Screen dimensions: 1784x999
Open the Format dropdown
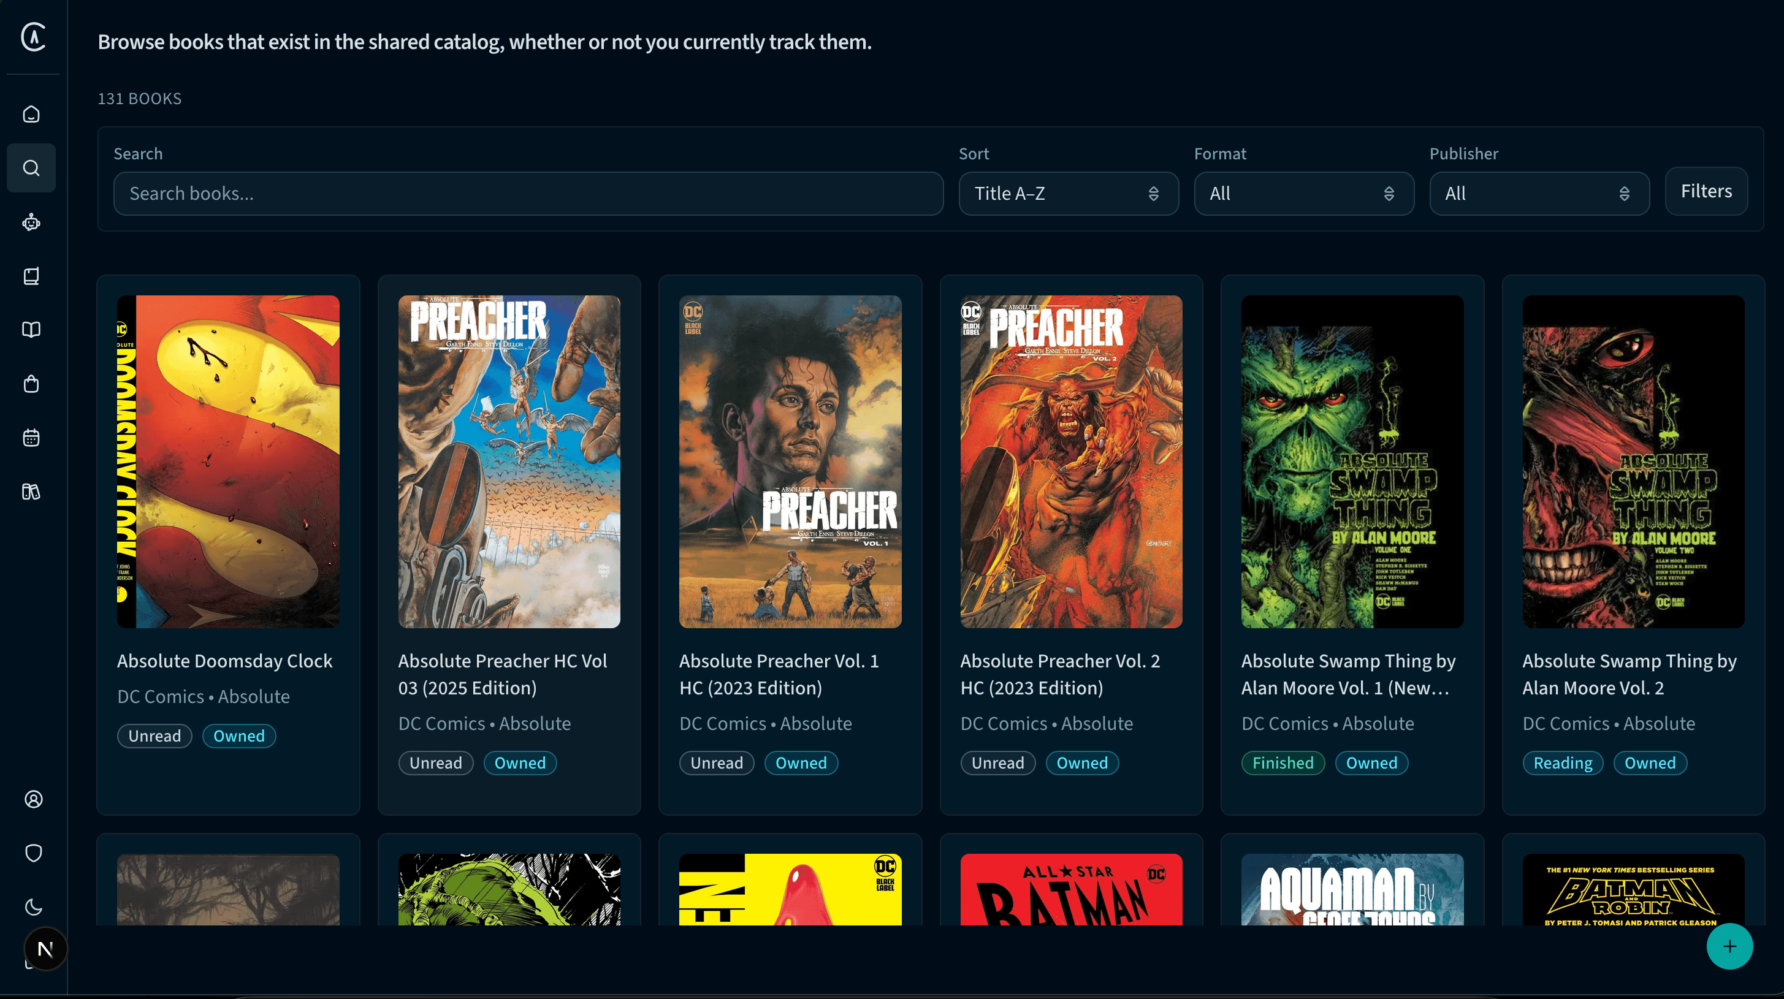coord(1303,194)
